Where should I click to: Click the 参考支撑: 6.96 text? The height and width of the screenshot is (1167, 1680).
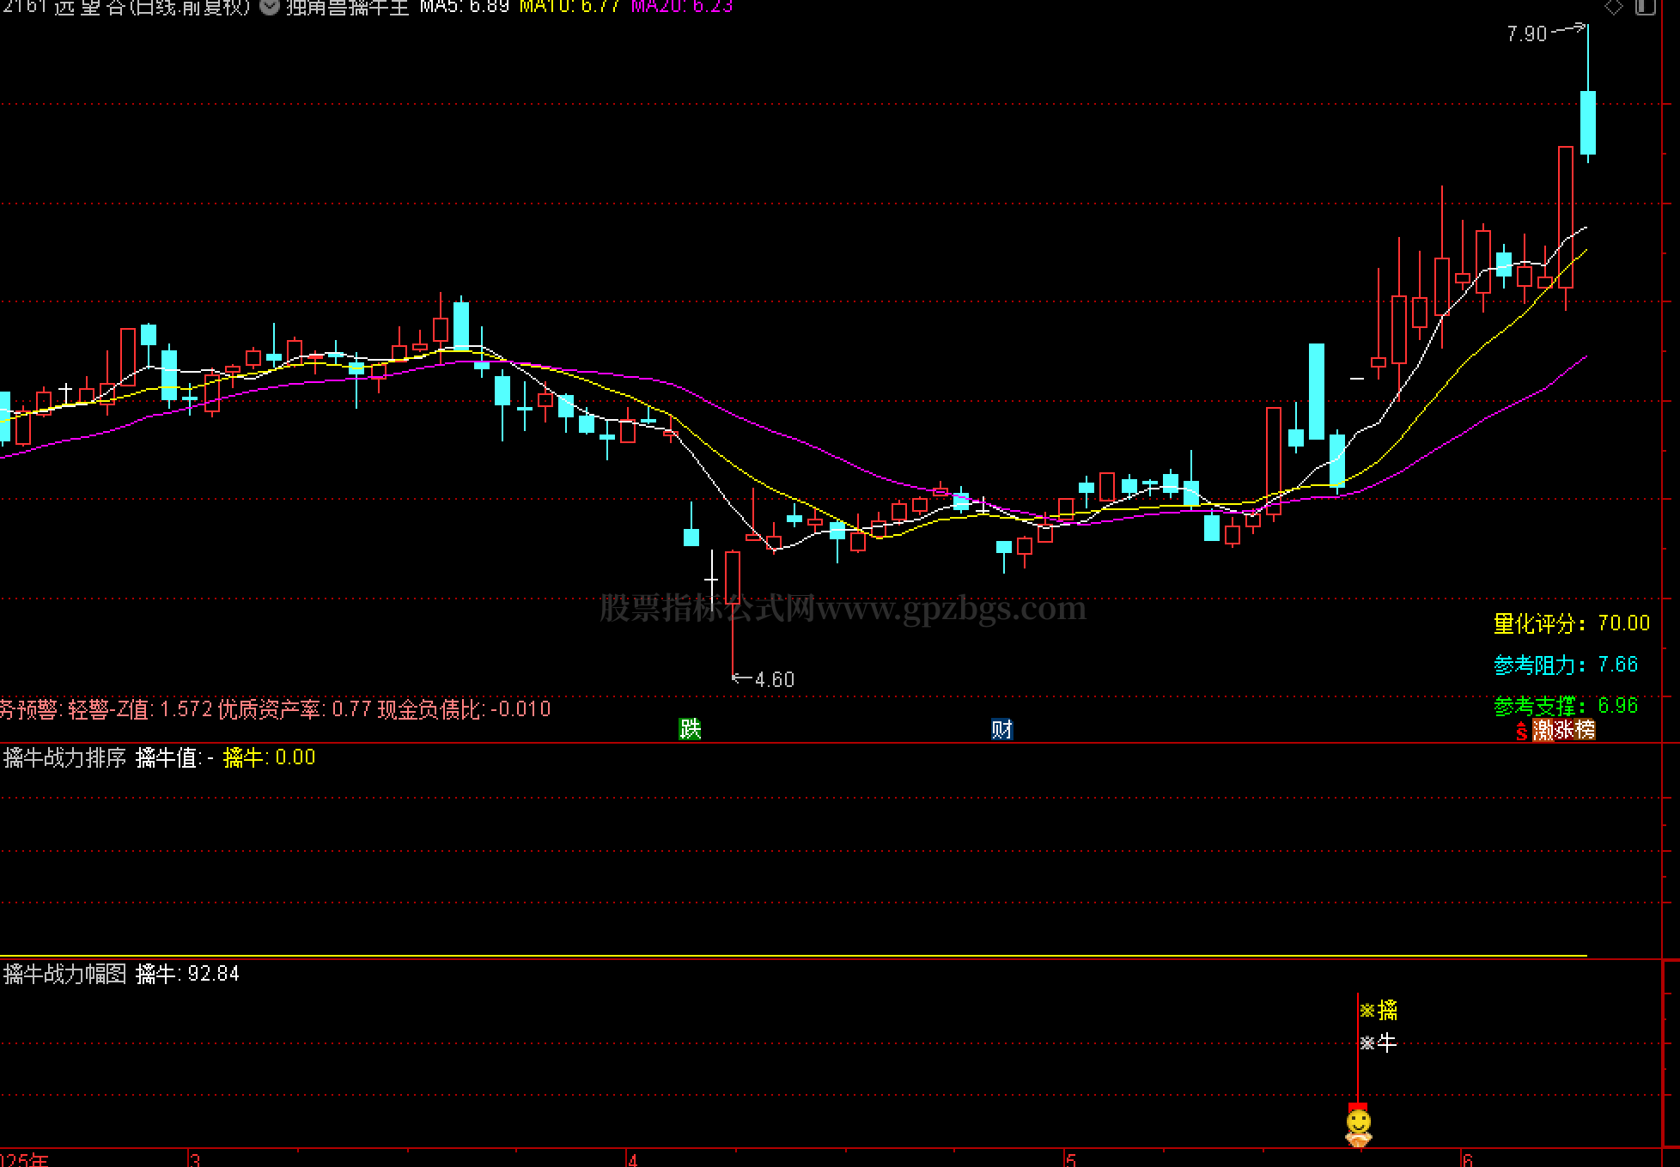pyautogui.click(x=1566, y=706)
